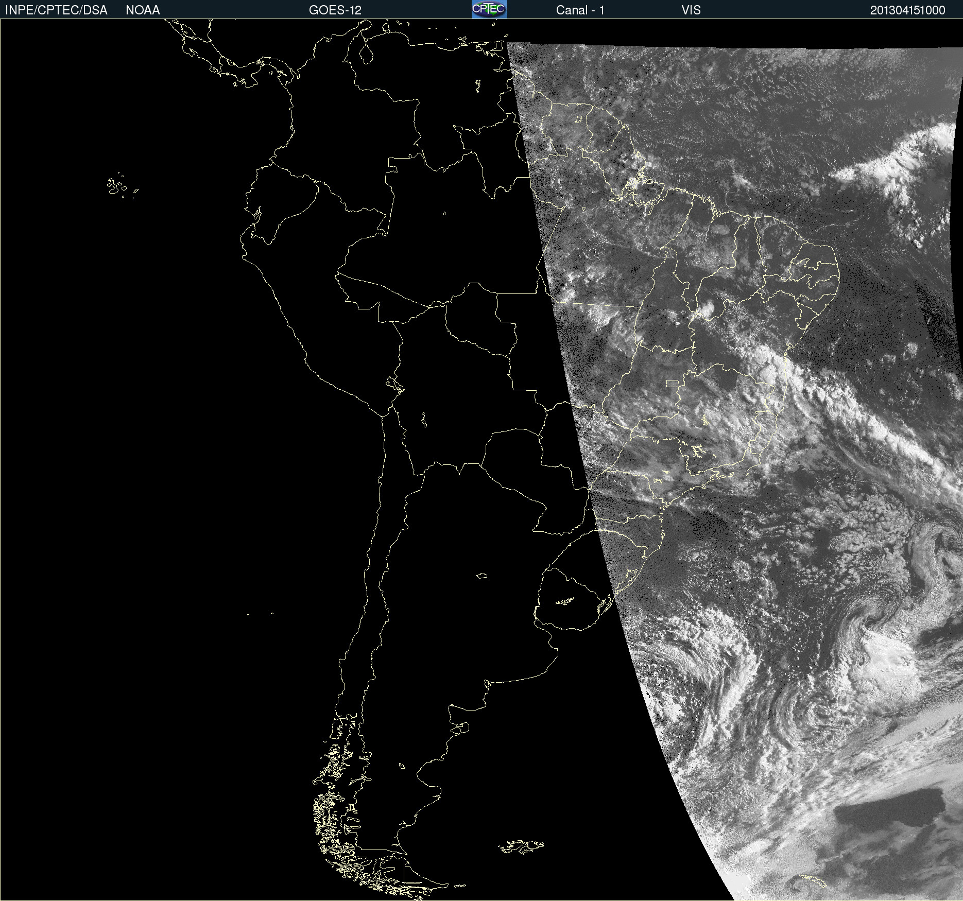Select the GOES-12 satellite label
This screenshot has height=901, width=963.
click(x=335, y=10)
